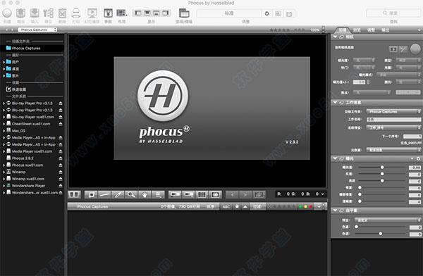The height and width of the screenshot is (276, 423).
Task: Eject the Winamp volume
Action: click(61, 172)
